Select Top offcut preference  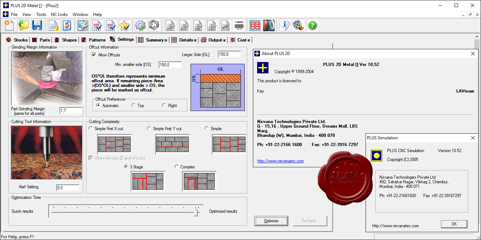(x=134, y=106)
